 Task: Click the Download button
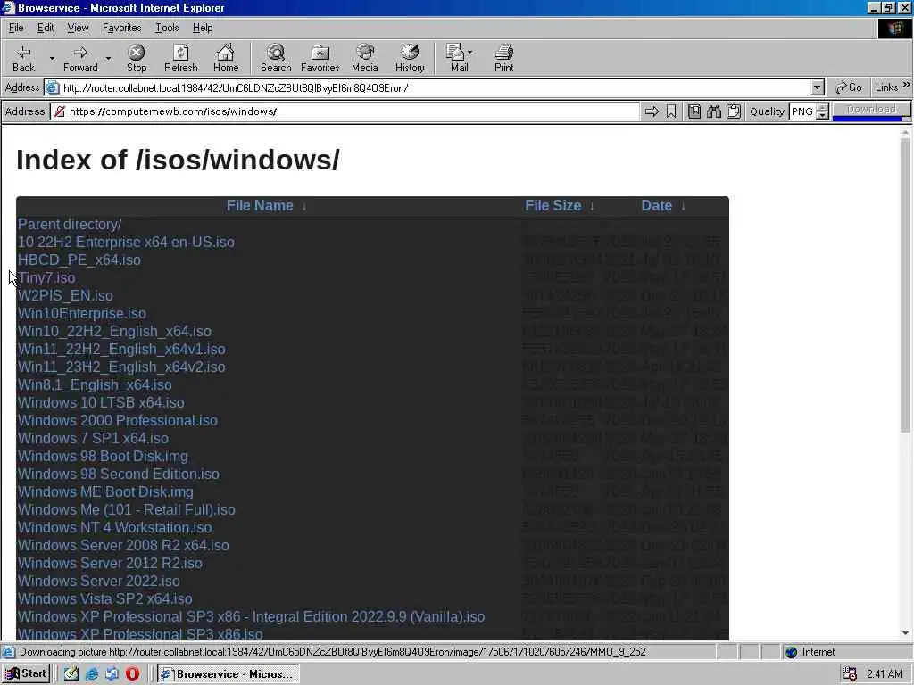pyautogui.click(x=871, y=110)
